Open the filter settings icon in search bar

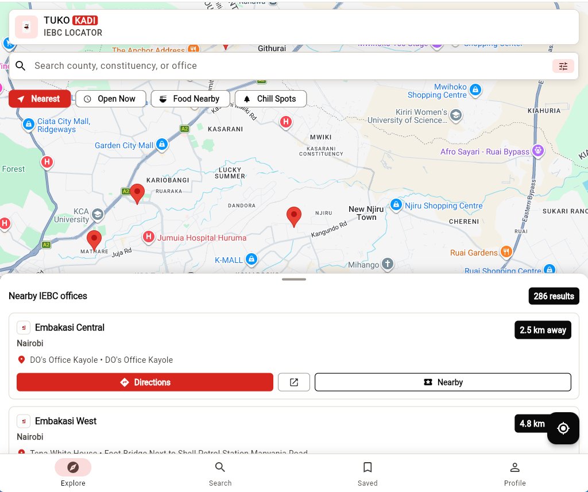[563, 66]
